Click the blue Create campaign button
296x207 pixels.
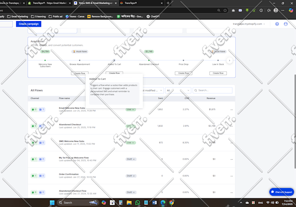tap(28, 24)
